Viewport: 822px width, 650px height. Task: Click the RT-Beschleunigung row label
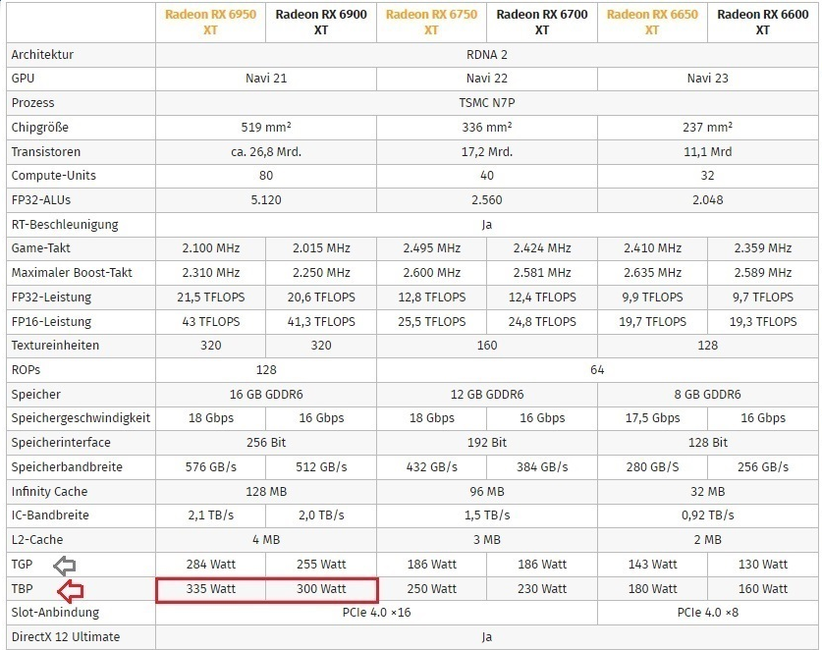click(x=65, y=225)
